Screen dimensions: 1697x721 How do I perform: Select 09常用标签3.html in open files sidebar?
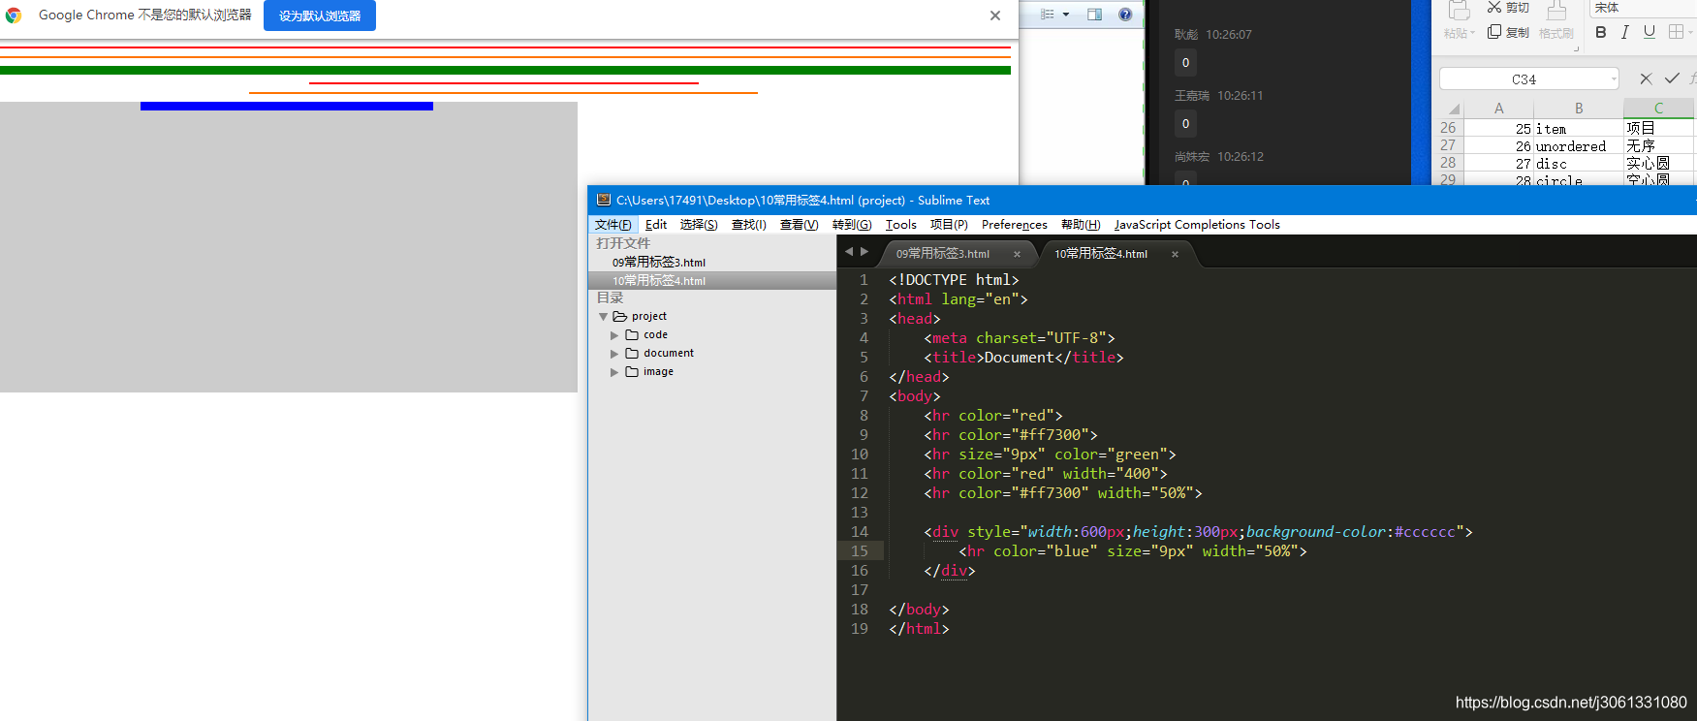point(712,263)
